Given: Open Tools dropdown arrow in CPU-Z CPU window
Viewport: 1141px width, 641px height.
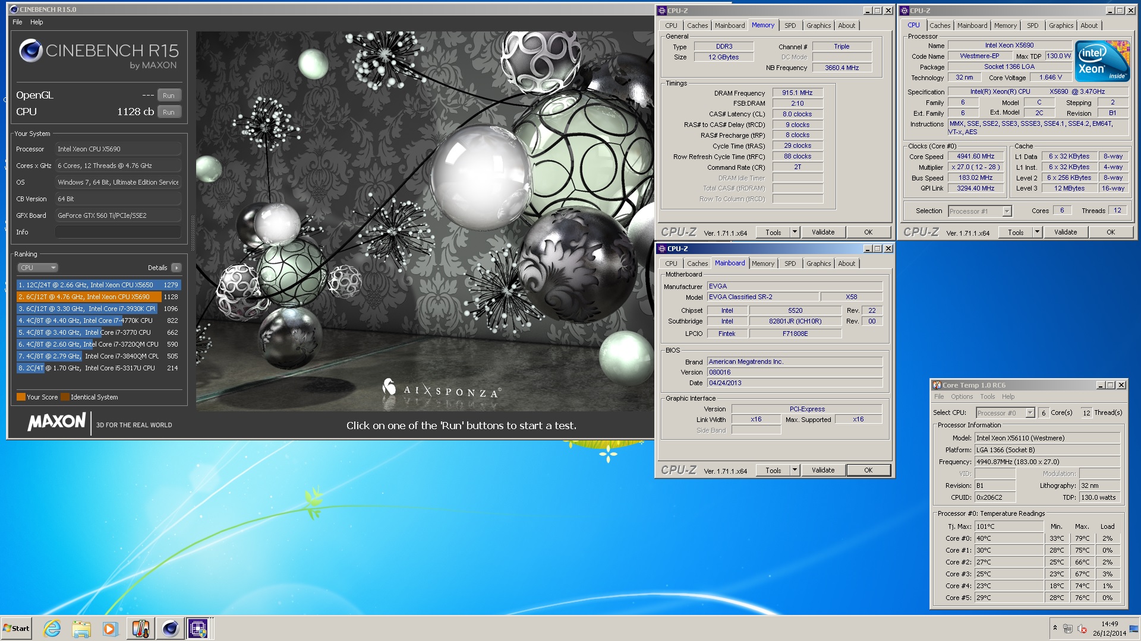Looking at the screenshot, I should coord(1037,232).
